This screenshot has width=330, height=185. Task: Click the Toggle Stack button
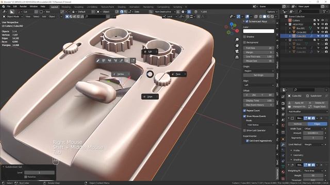[x=318, y=107]
